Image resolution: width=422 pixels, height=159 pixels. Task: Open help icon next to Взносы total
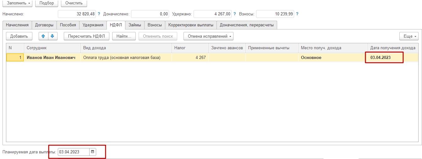[297, 14]
